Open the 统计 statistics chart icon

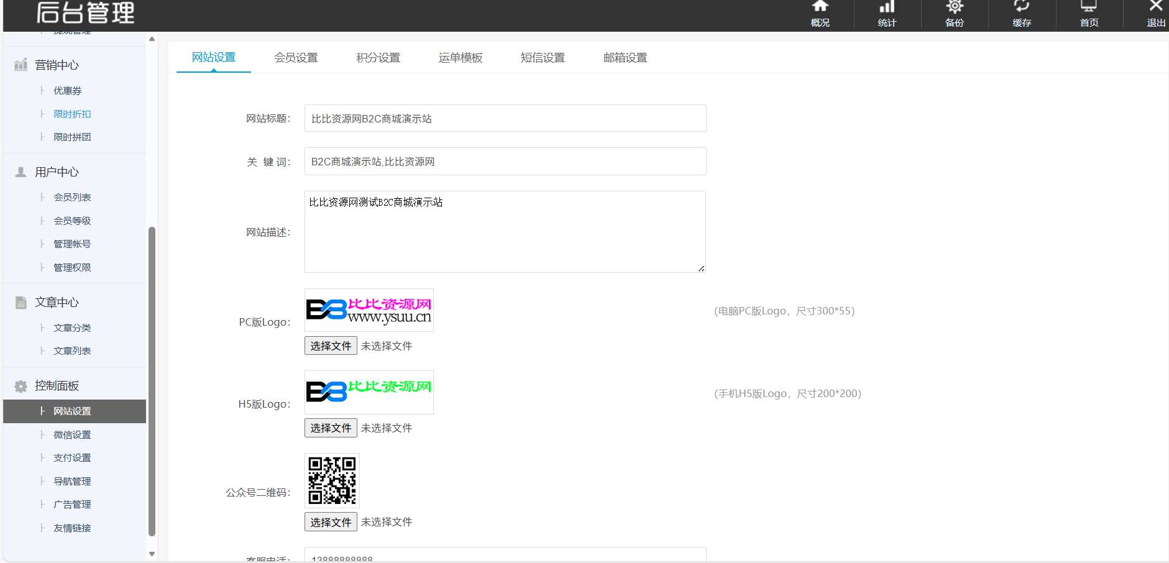point(887,7)
